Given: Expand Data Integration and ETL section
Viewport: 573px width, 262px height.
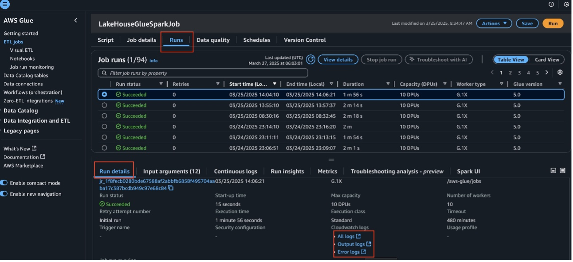Looking at the screenshot, I should [x=36, y=120].
